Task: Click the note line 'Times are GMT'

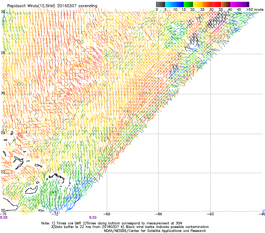Action: point(69,223)
